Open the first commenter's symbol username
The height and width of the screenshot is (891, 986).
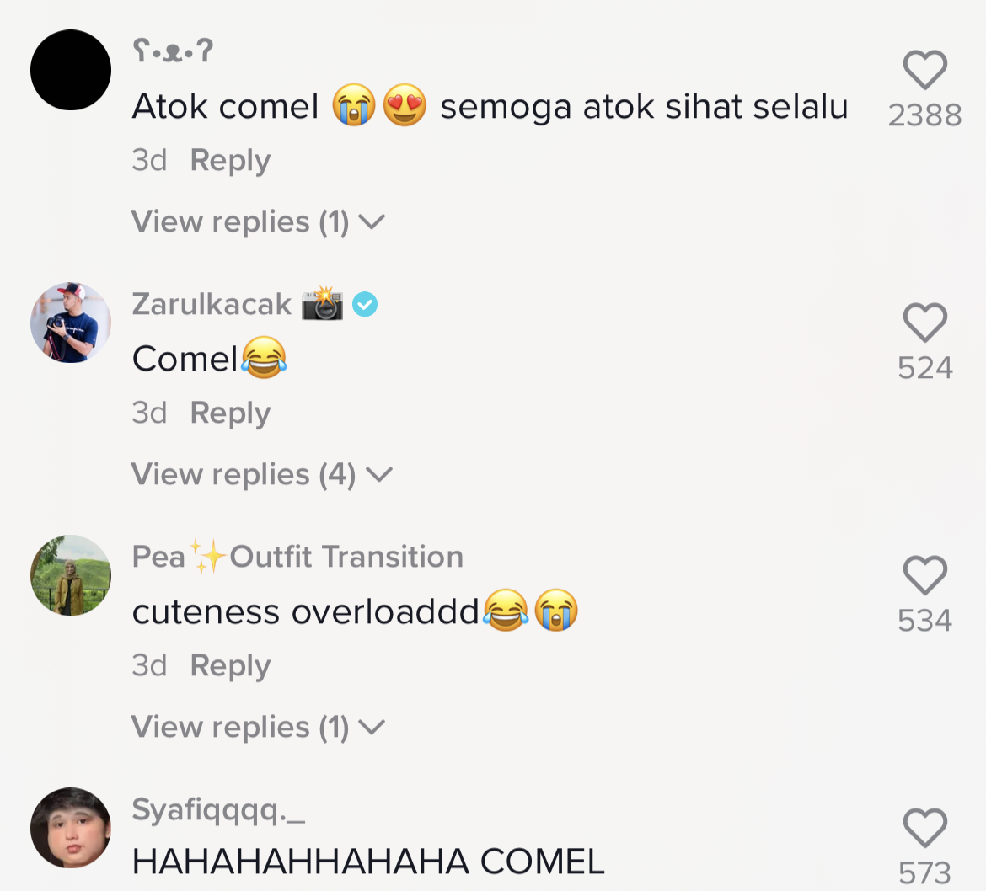click(173, 51)
